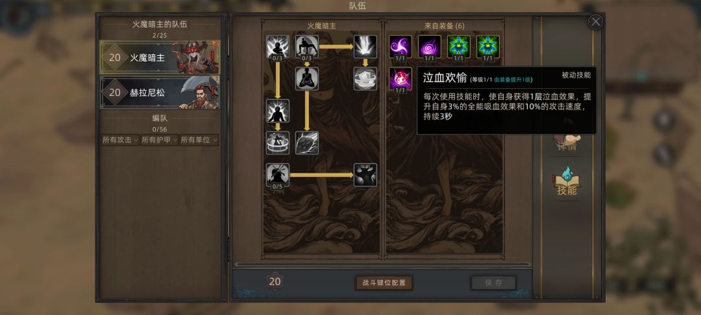
Task: Switch to the 技能 tab
Action: tap(567, 182)
